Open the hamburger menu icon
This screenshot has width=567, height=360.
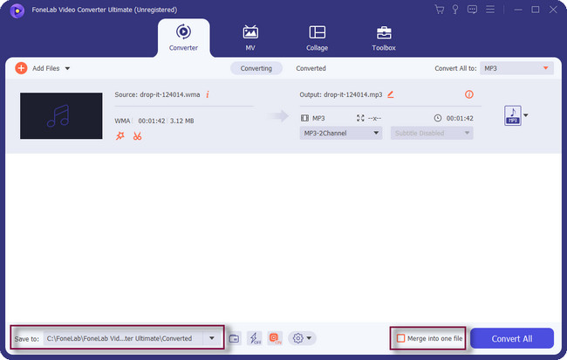(490, 9)
